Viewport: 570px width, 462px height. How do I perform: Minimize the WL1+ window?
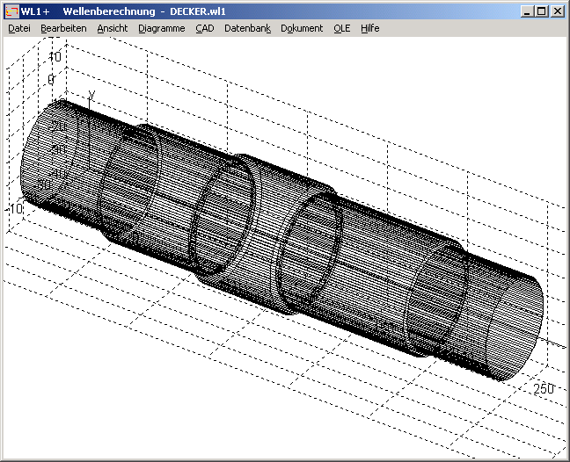pyautogui.click(x=526, y=11)
